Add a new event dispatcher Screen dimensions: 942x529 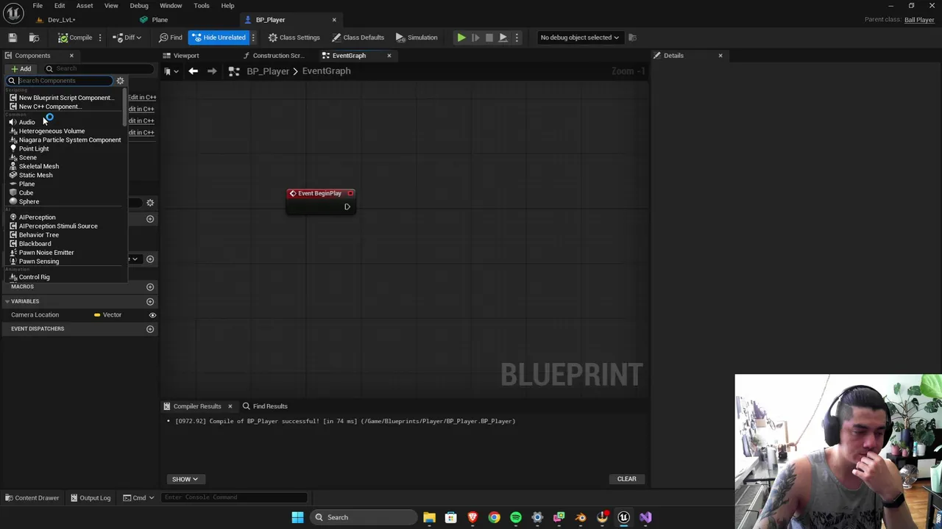tap(150, 329)
